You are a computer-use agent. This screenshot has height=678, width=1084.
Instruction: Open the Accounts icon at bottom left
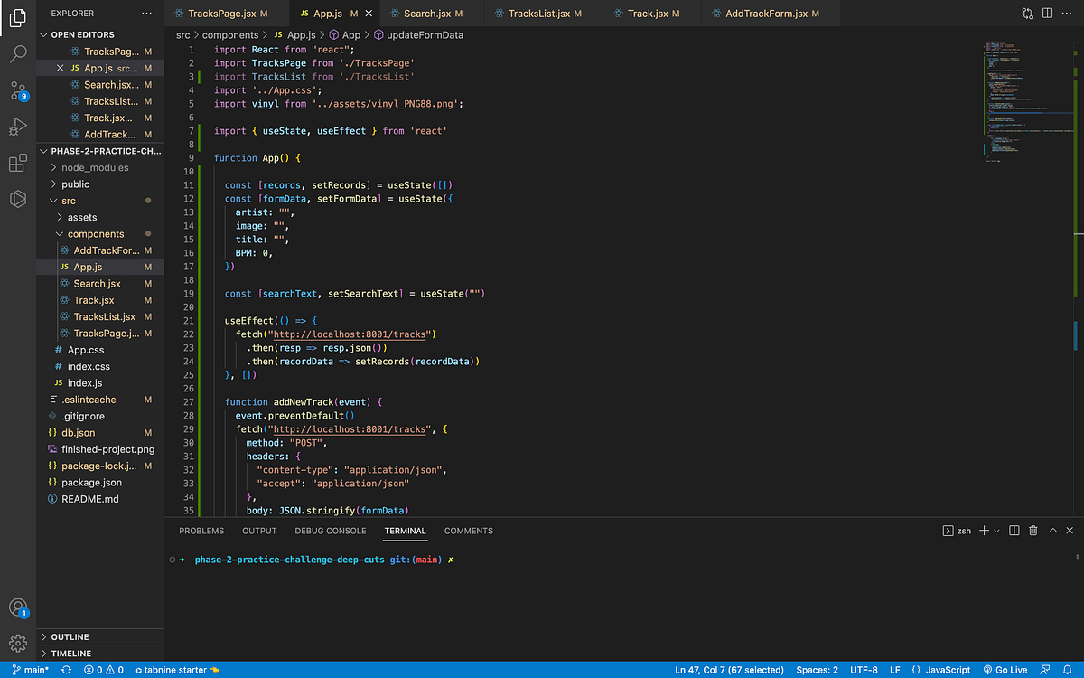[x=18, y=607]
